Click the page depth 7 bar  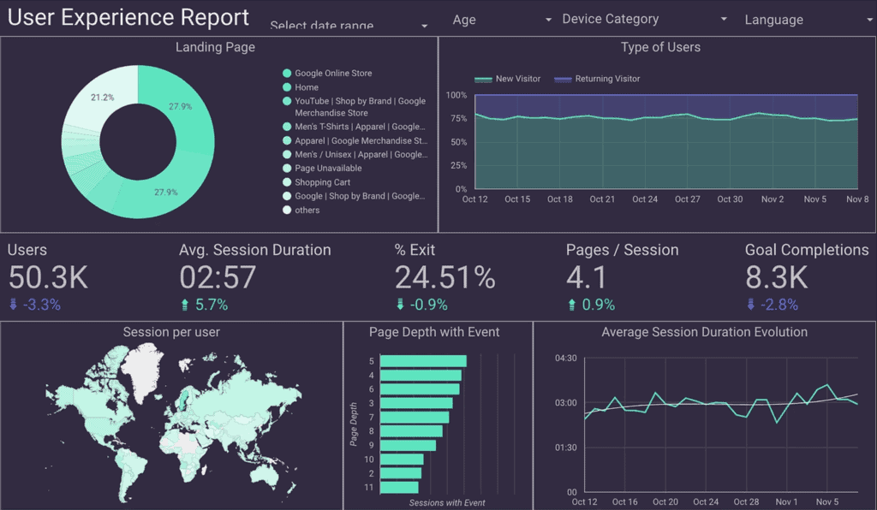tap(415, 418)
